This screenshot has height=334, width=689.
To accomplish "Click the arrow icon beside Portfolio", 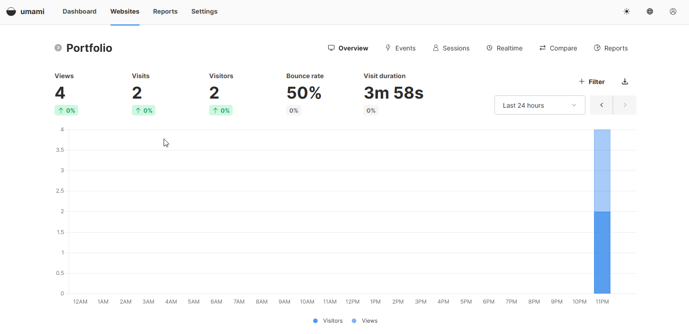I will tap(58, 48).
